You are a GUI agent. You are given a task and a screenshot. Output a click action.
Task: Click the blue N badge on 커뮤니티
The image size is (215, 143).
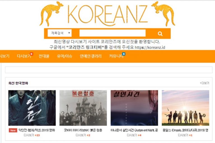coord(124,54)
